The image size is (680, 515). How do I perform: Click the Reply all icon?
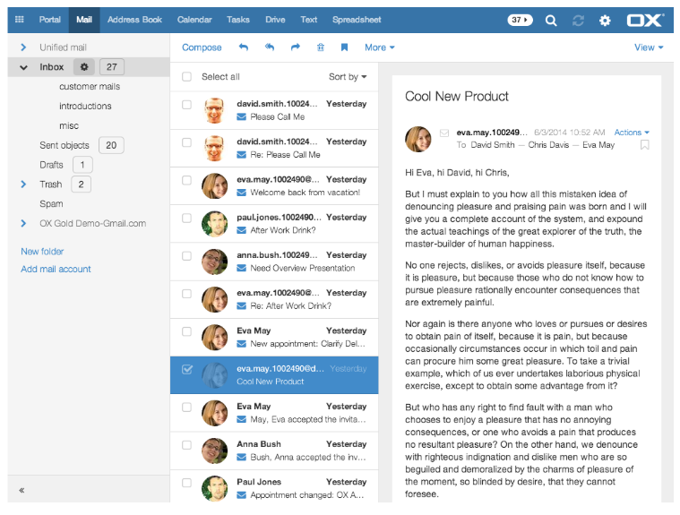270,47
